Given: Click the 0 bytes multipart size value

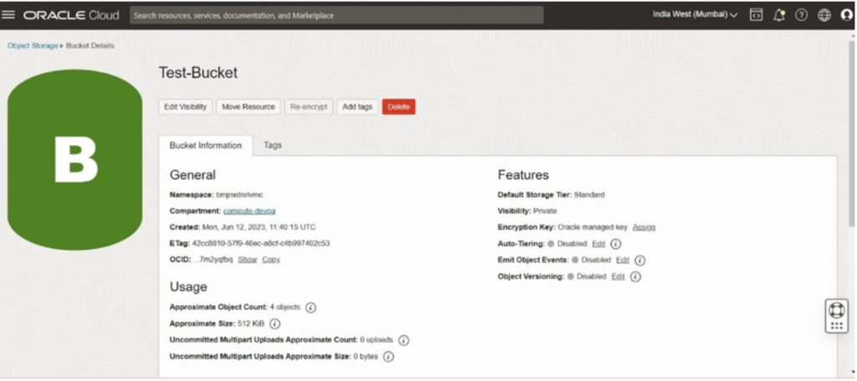Looking at the screenshot, I should (366, 357).
